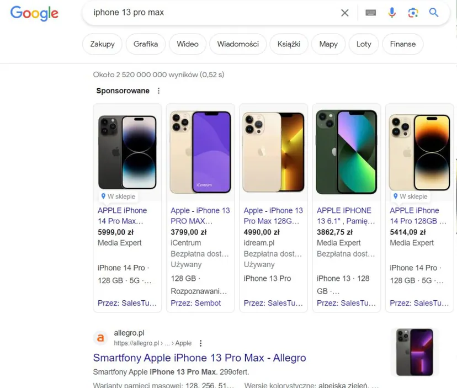The height and width of the screenshot is (388, 457).
Task: Open the idream.pl gold iPhone 13 image
Action: [273, 152]
